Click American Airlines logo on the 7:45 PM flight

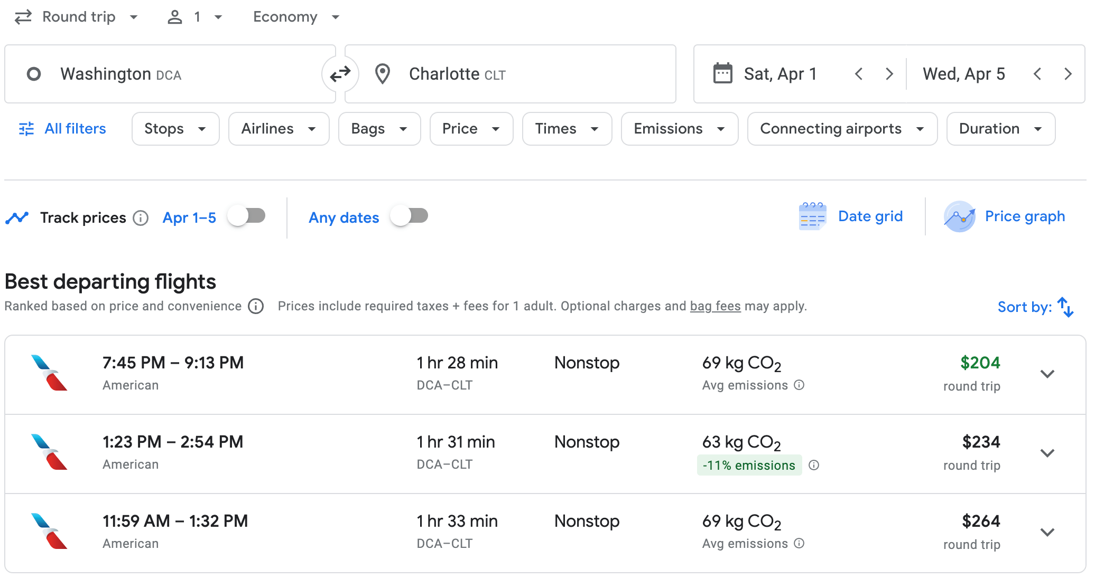click(49, 373)
